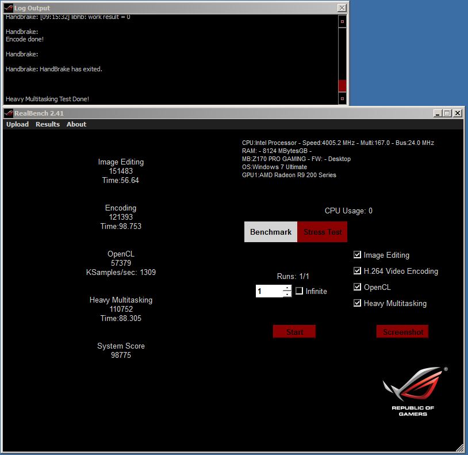Click the RAM 8124 MBytes info line

point(277,151)
